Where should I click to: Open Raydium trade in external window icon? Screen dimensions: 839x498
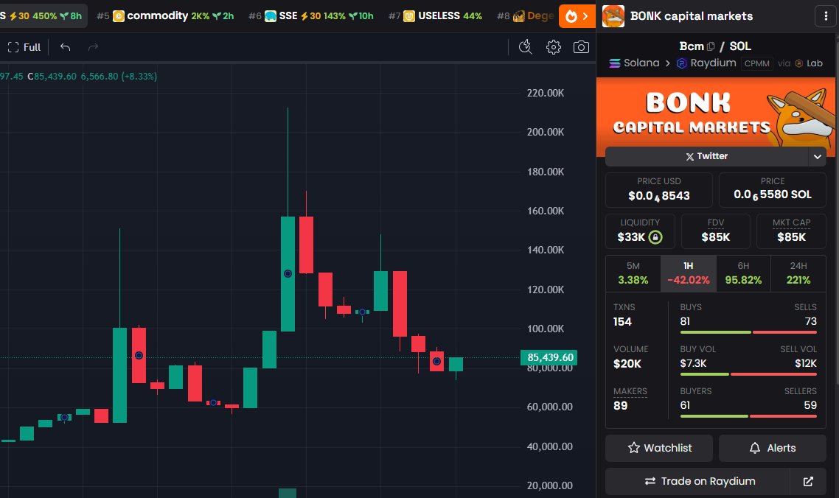pyautogui.click(x=808, y=481)
